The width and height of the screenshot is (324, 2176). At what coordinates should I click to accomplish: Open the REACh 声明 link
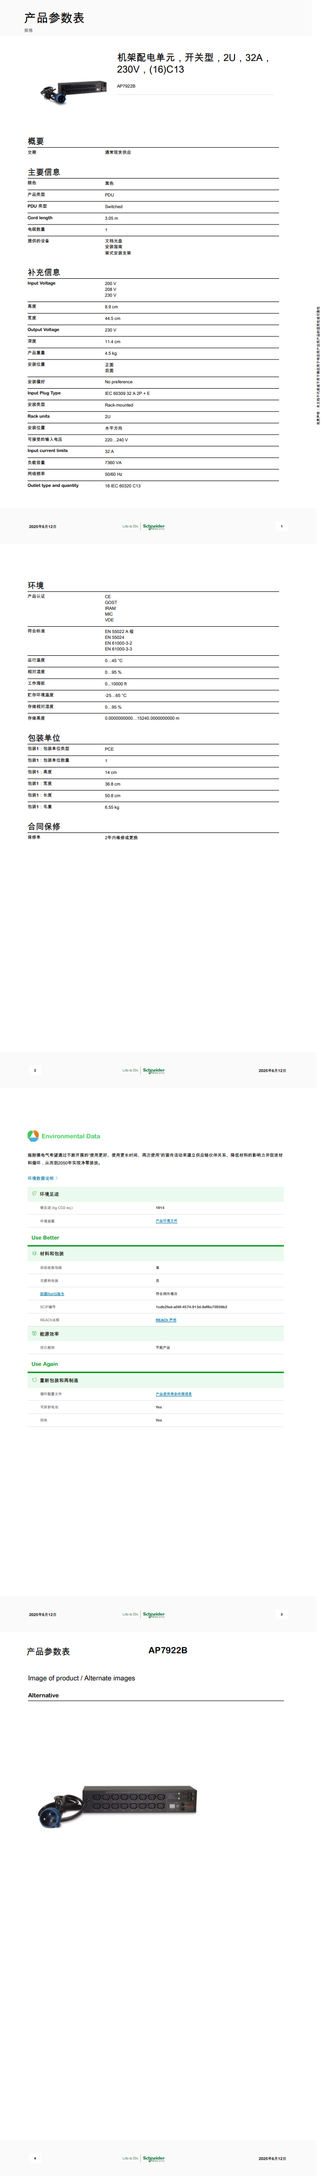click(x=165, y=1319)
